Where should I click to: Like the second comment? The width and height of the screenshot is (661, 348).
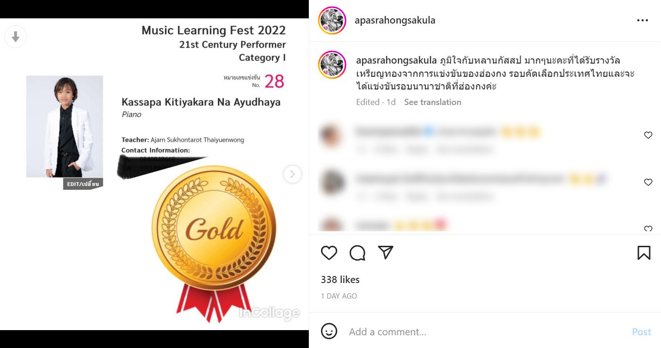[648, 182]
